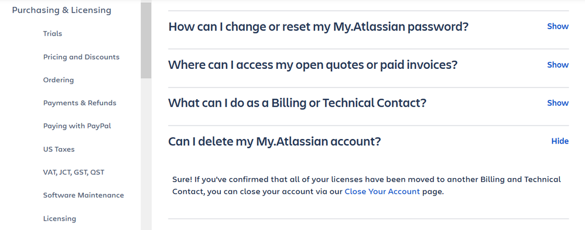This screenshot has width=585, height=230.
Task: Click the Purchasing & Licensing heading
Action: click(61, 11)
